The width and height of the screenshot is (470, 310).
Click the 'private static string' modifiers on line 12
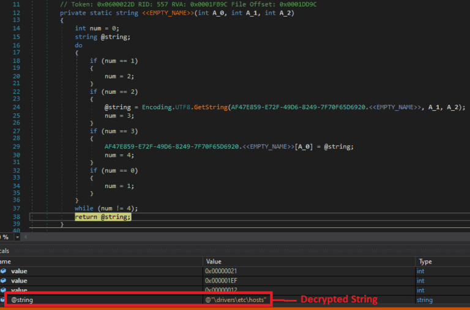click(99, 13)
